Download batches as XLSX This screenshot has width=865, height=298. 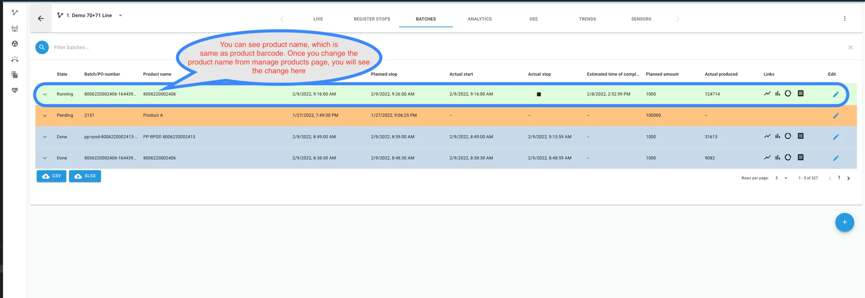click(85, 176)
